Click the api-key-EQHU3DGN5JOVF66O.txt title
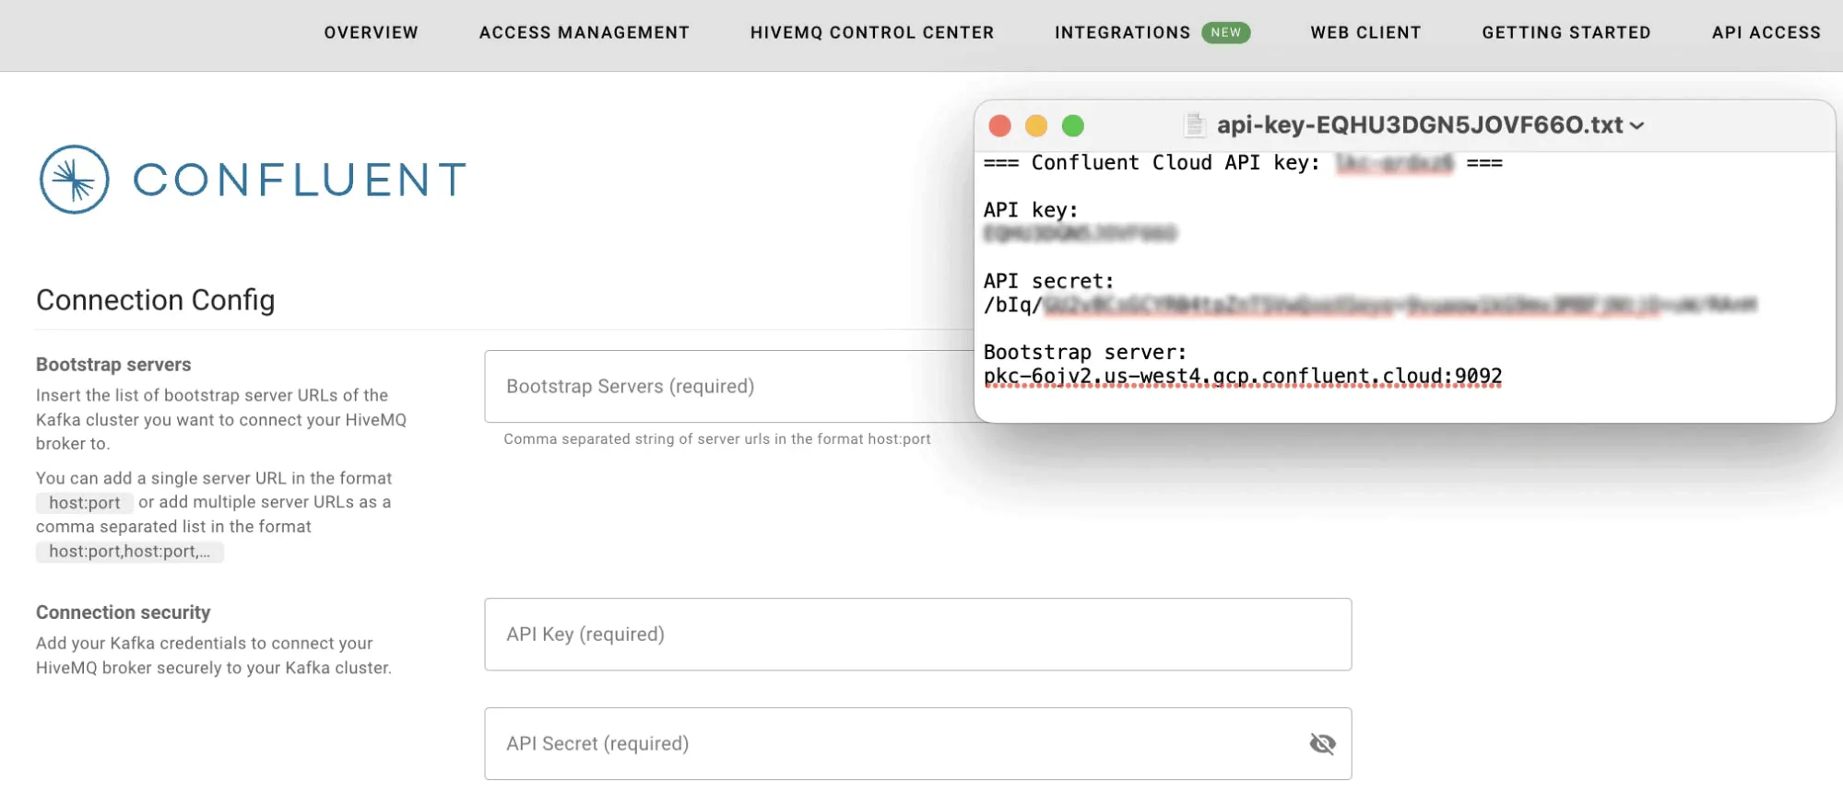The image size is (1843, 793). coord(1420,125)
